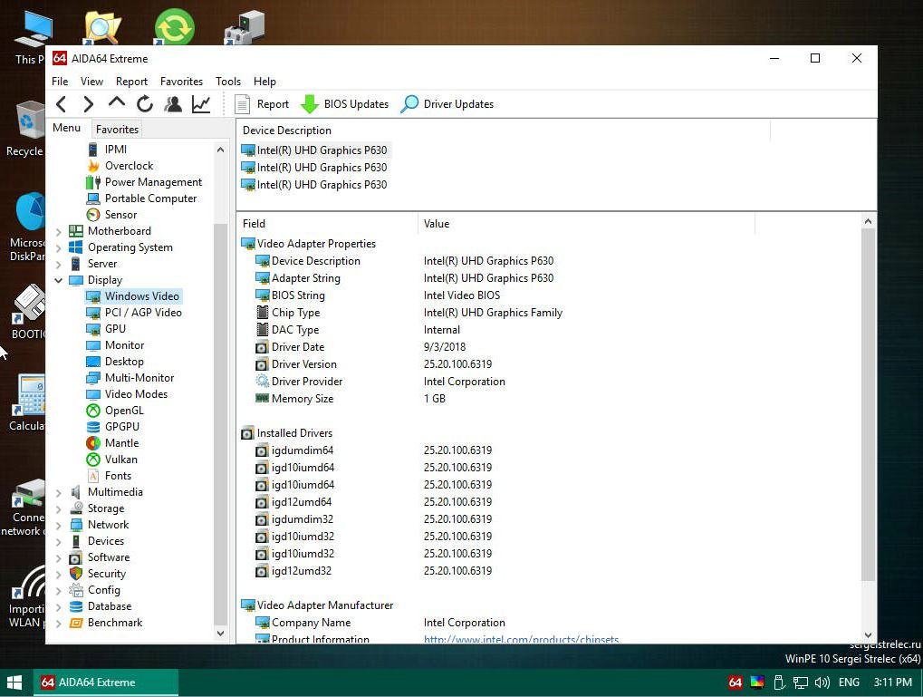Click the volume speaker tray icon
Image resolution: width=923 pixels, height=697 pixels.
822,682
